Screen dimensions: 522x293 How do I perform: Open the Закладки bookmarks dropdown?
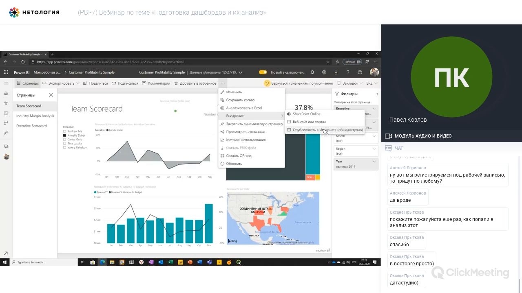[x=350, y=83]
